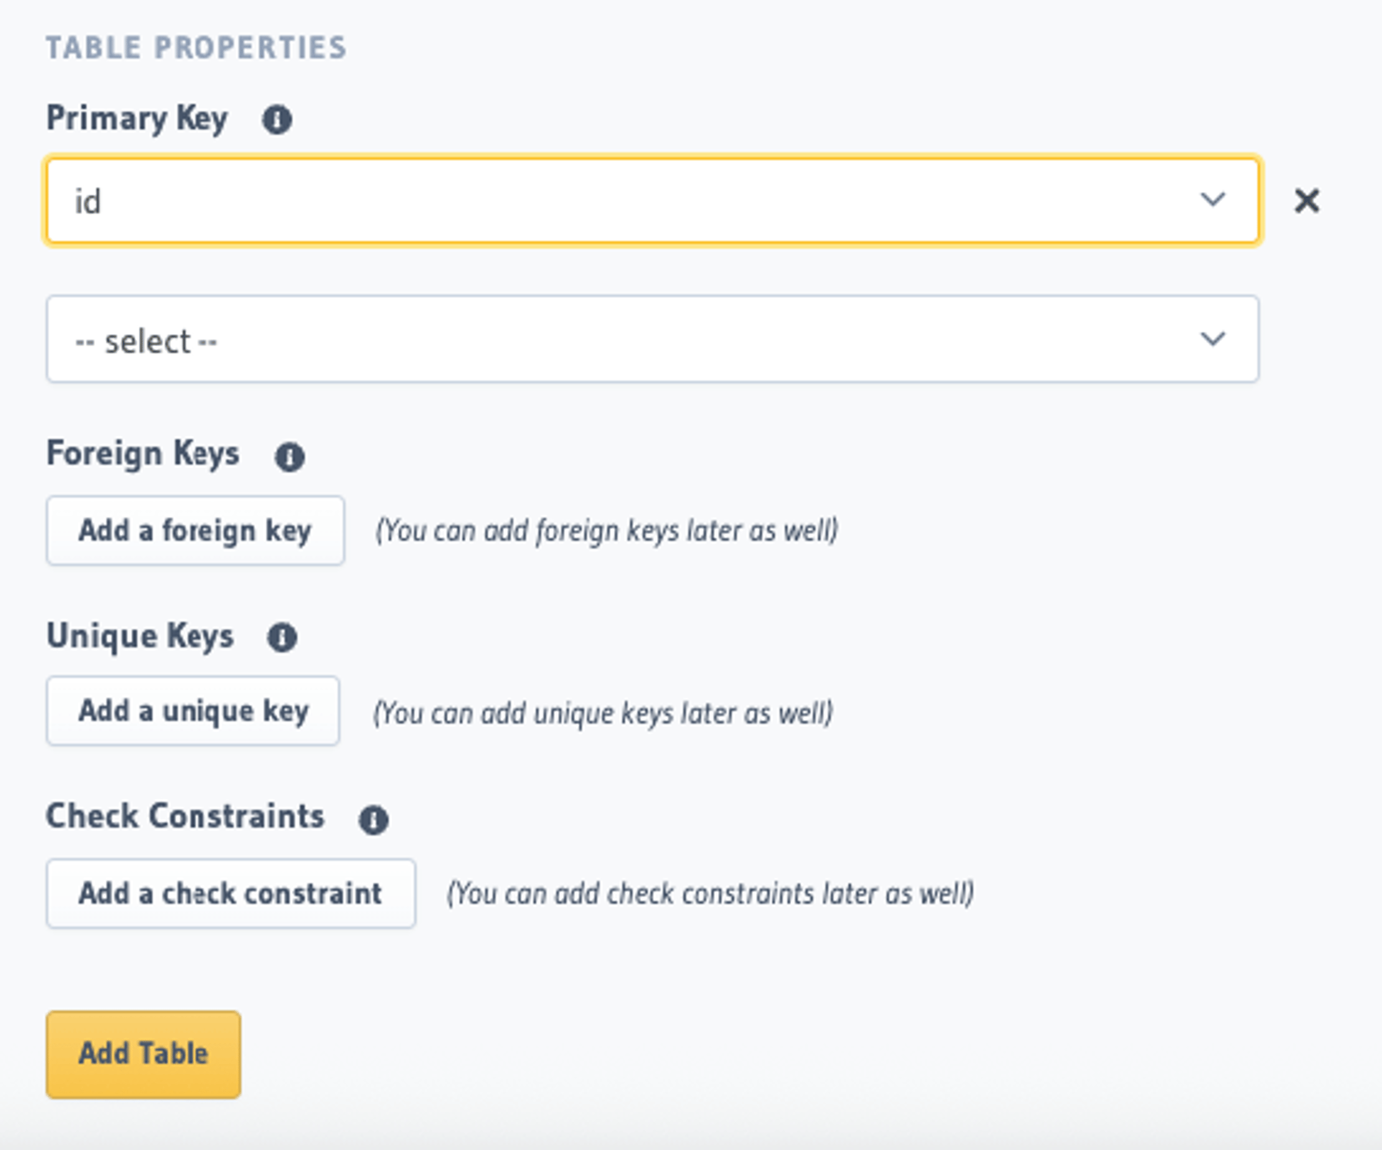Click the Foreign Keys info icon

(290, 457)
